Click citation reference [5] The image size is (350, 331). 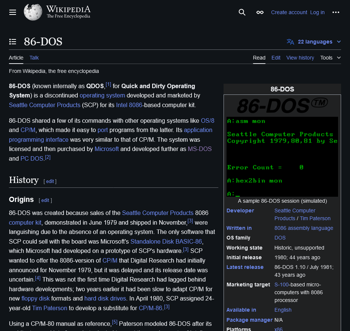(x=115, y=322)
